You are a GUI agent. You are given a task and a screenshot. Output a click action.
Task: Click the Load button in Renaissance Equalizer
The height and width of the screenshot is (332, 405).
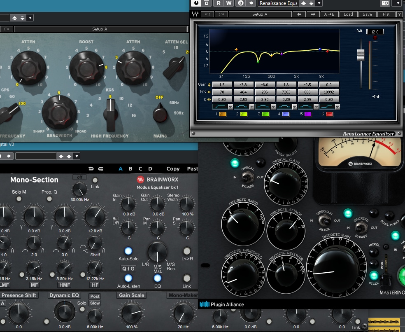(348, 14)
